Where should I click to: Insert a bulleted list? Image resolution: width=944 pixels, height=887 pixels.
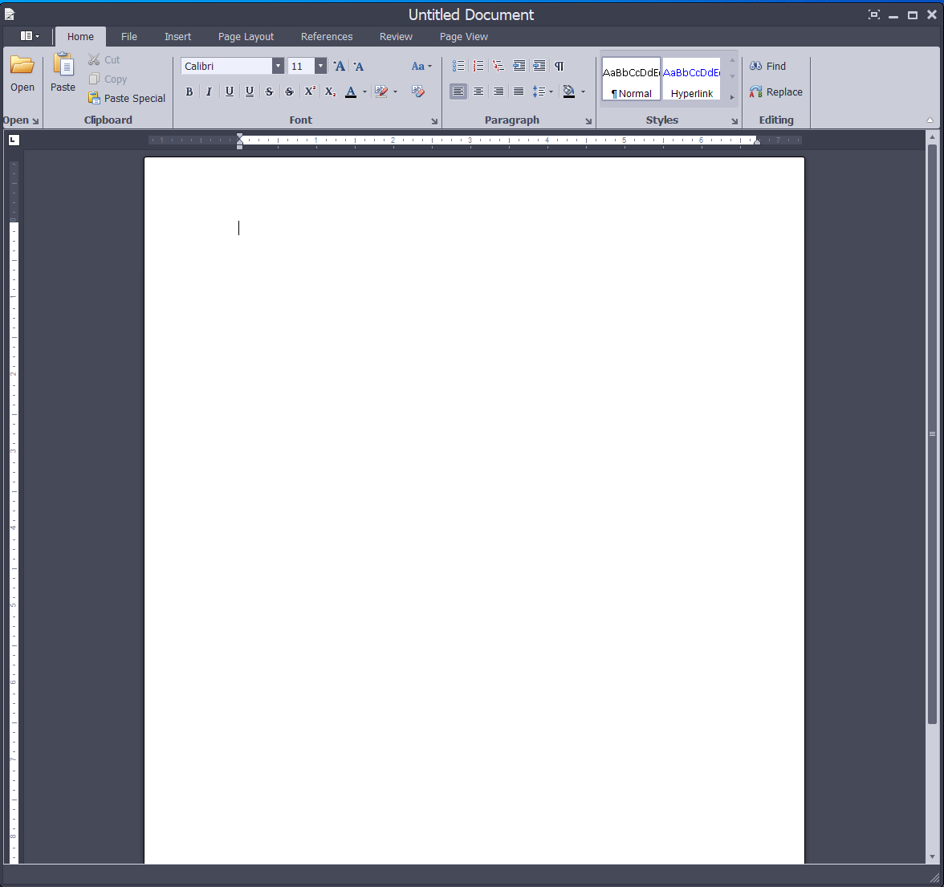click(458, 66)
